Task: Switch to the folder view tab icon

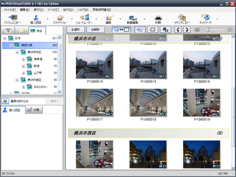Action: point(22,31)
